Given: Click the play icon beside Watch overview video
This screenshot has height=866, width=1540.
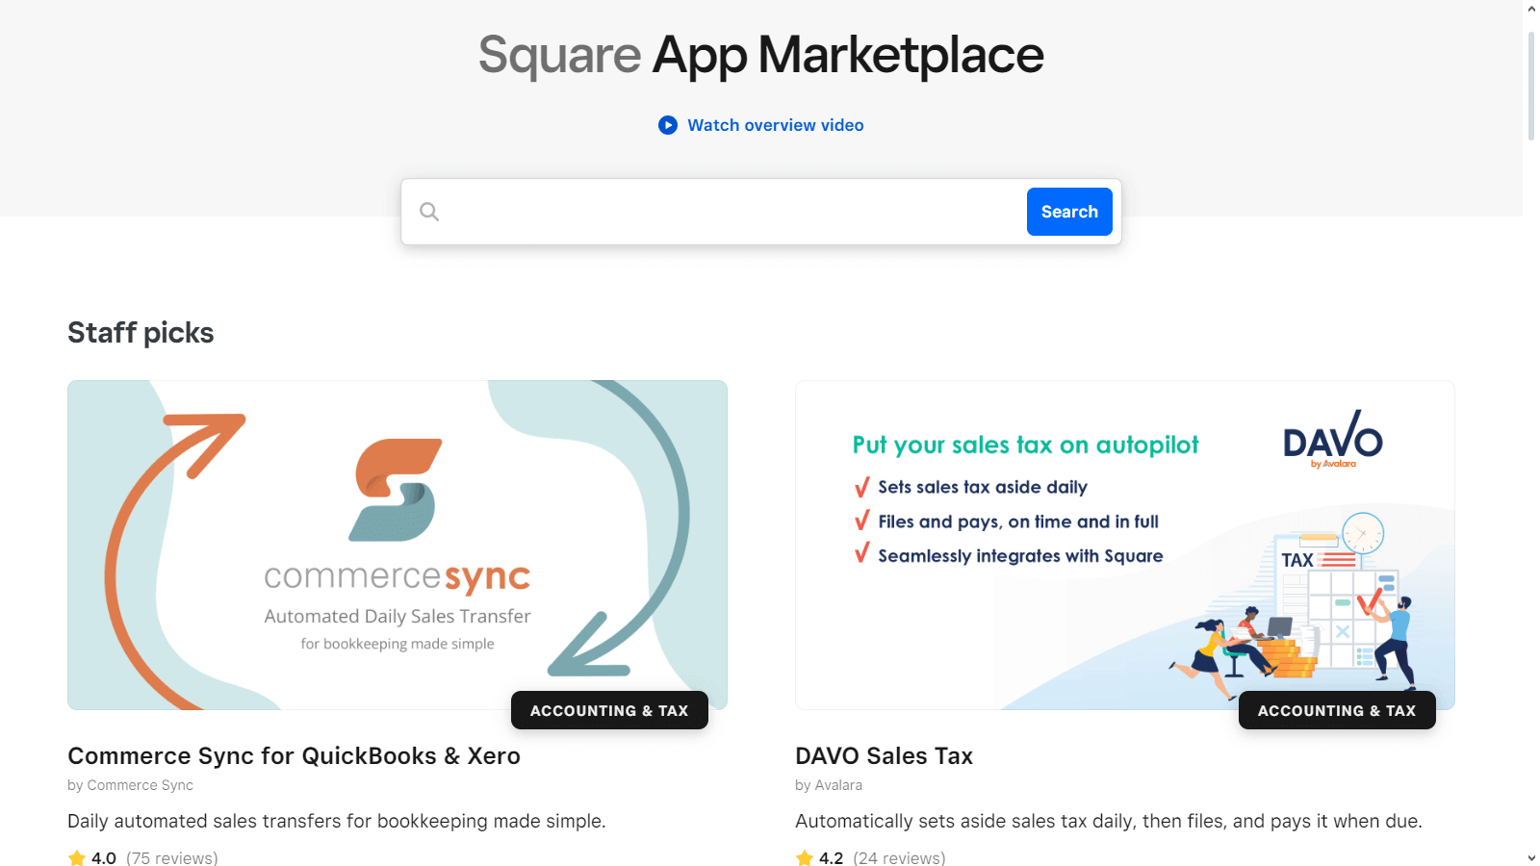Looking at the screenshot, I should click(668, 125).
